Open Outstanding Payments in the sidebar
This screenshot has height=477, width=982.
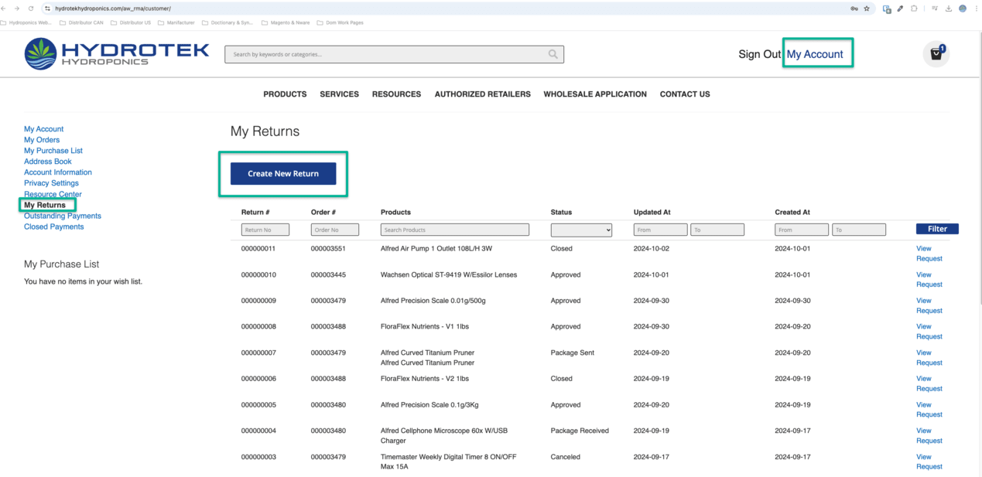[63, 216]
